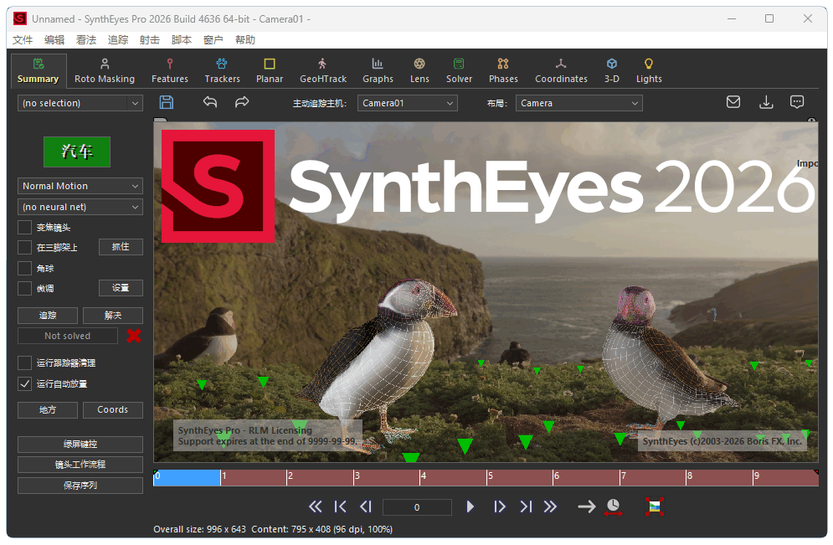Click the red X solve status icon

click(x=134, y=336)
